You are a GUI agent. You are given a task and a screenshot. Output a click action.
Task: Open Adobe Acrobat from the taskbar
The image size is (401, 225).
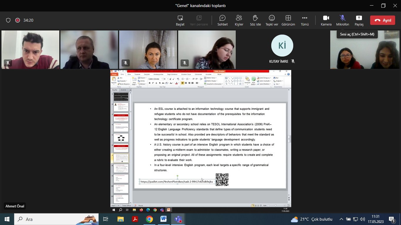click(x=135, y=219)
